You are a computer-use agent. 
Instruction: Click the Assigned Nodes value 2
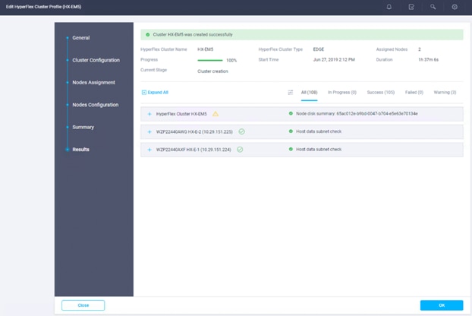pos(420,49)
